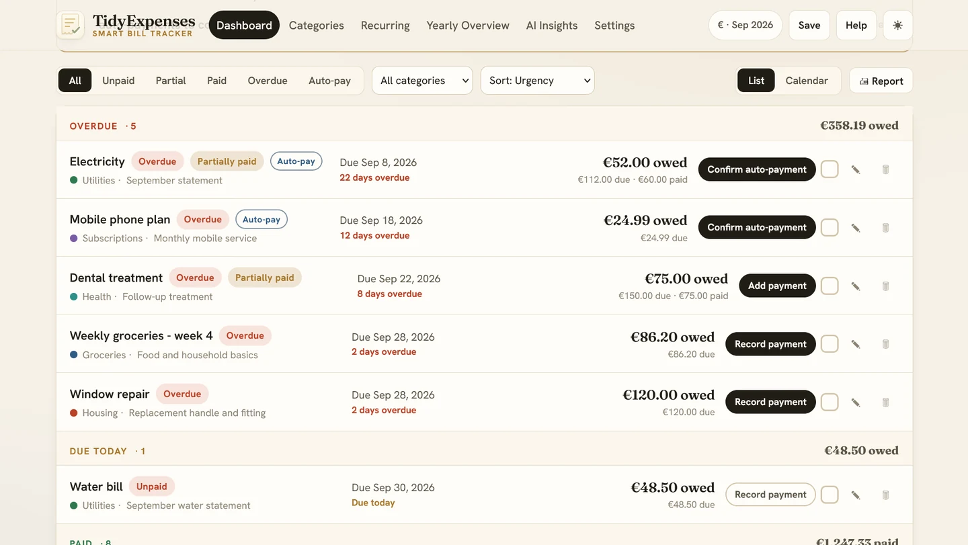Tick the Dental treatment checkbox
This screenshot has width=968, height=545.
pyautogui.click(x=830, y=286)
